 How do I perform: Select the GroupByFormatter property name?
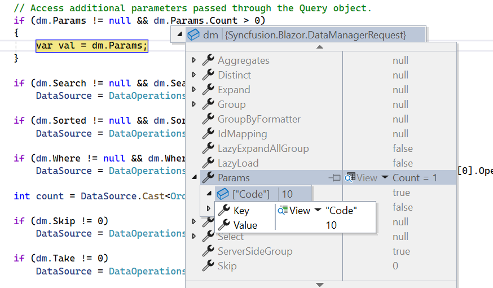(259, 119)
